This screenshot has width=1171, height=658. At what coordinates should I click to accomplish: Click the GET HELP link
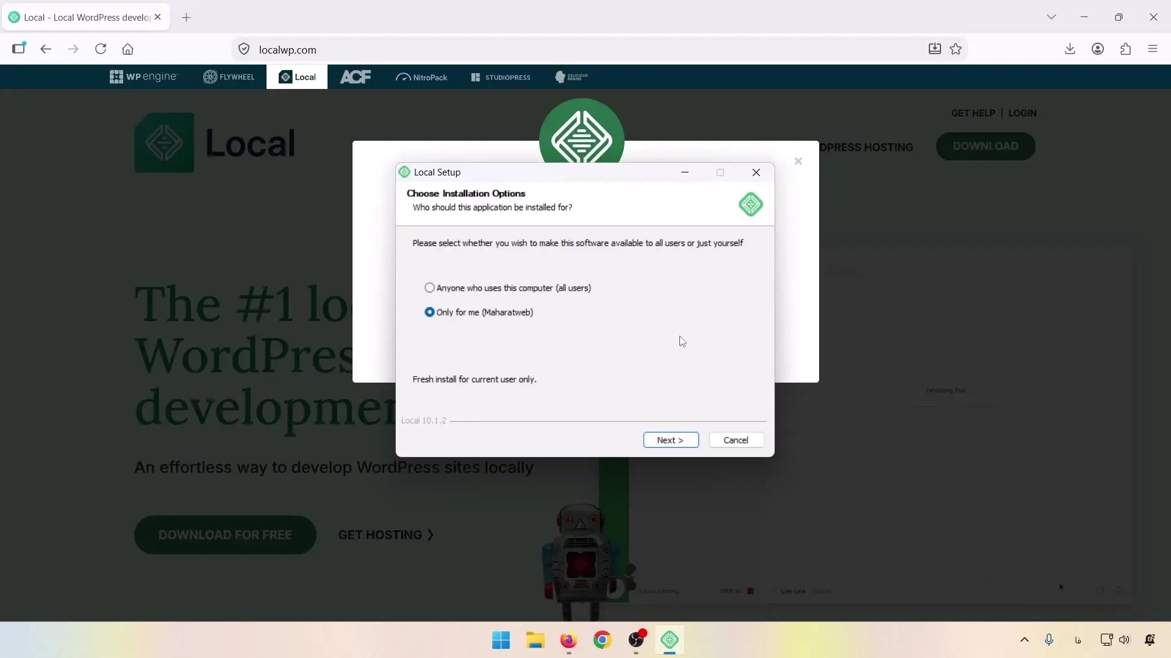click(x=973, y=113)
